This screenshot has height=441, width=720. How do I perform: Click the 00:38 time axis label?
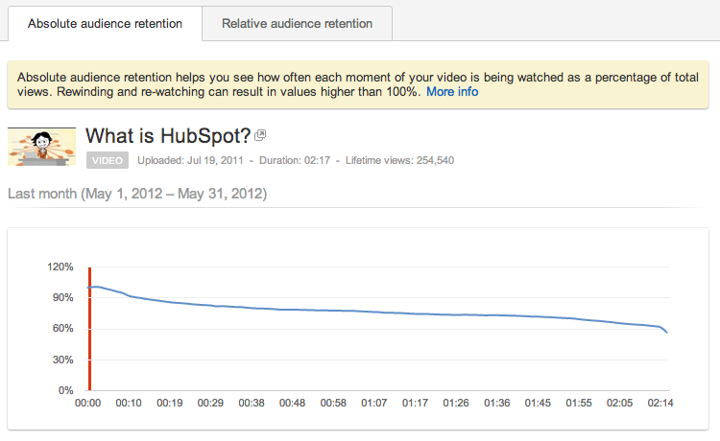click(252, 403)
